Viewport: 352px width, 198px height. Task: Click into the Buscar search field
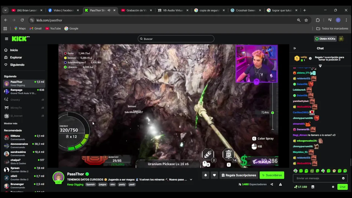pyautogui.click(x=176, y=39)
